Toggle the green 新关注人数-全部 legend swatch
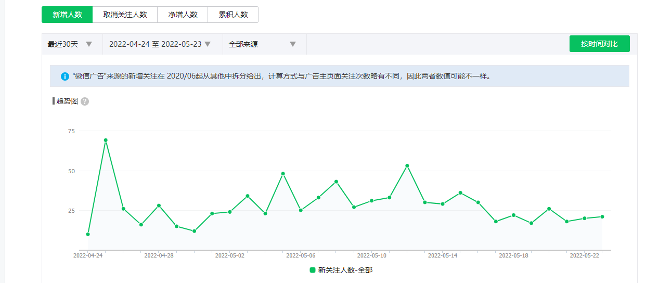The height and width of the screenshot is (283, 646). tap(313, 270)
